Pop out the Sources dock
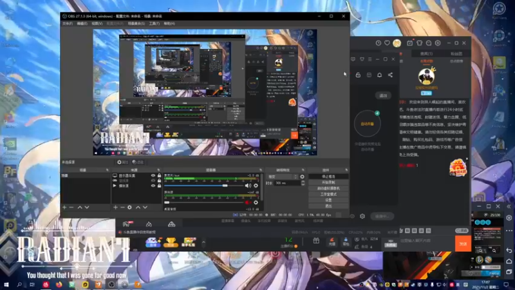Image resolution: width=515 pixels, height=290 pixels. coord(158,170)
